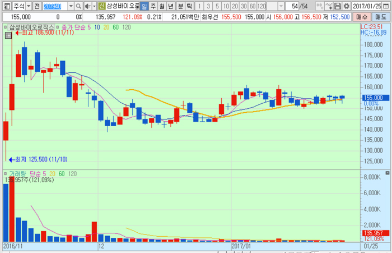Click the small square before 삼성바이오로직스 legend
The height and width of the screenshot is (253, 392).
[6, 27]
